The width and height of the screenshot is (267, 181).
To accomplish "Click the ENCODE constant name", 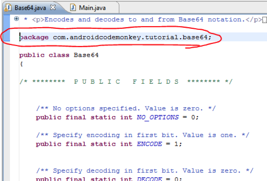I will click(x=149, y=144).
